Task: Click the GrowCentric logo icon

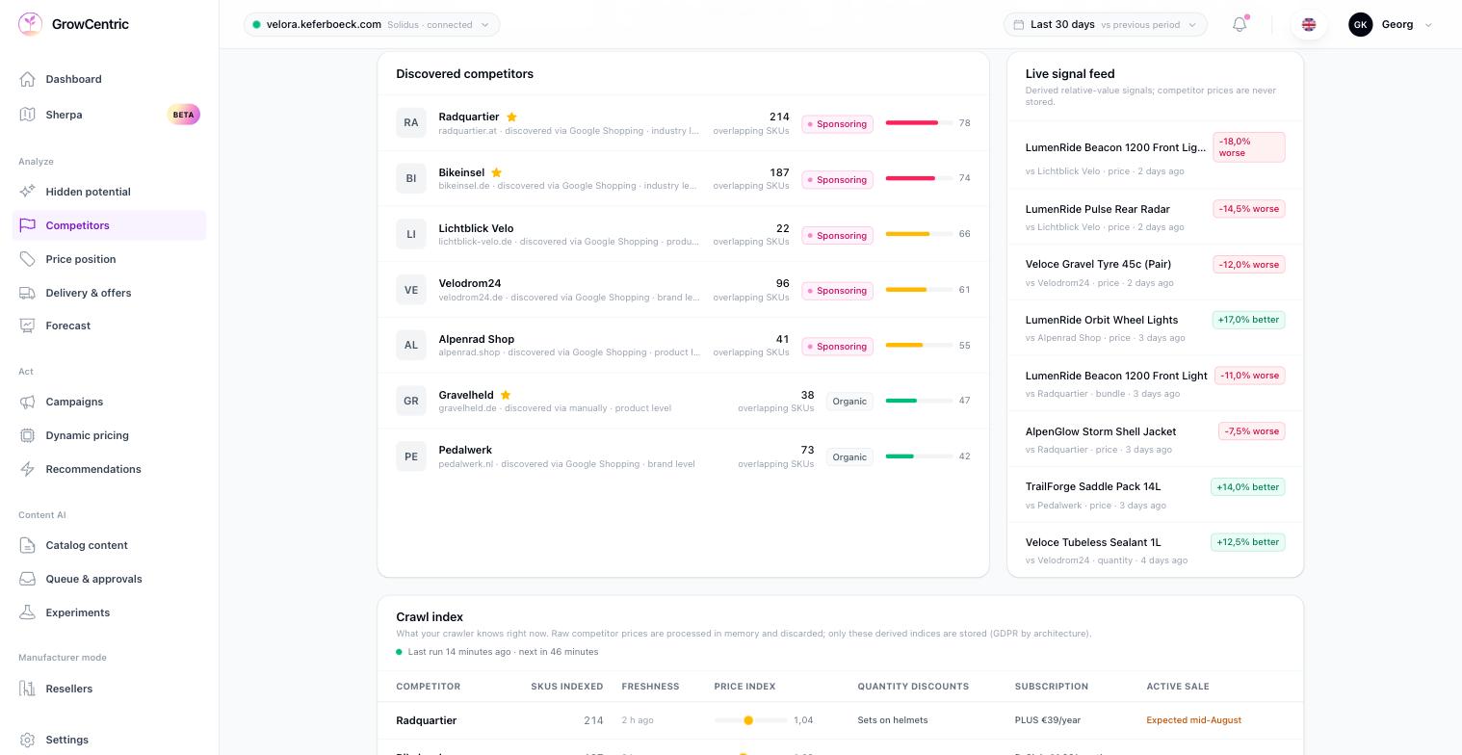Action: (x=30, y=24)
